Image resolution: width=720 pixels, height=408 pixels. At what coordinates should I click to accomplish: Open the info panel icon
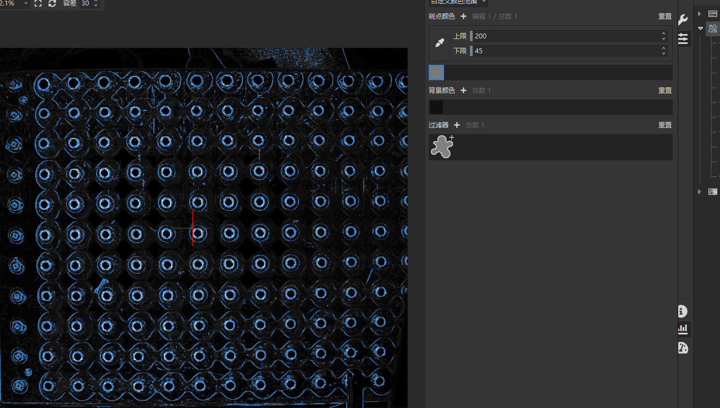(x=682, y=311)
